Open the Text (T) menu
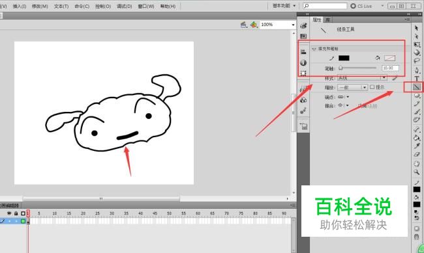Viewport: 424px width, 253px height. pos(61,6)
